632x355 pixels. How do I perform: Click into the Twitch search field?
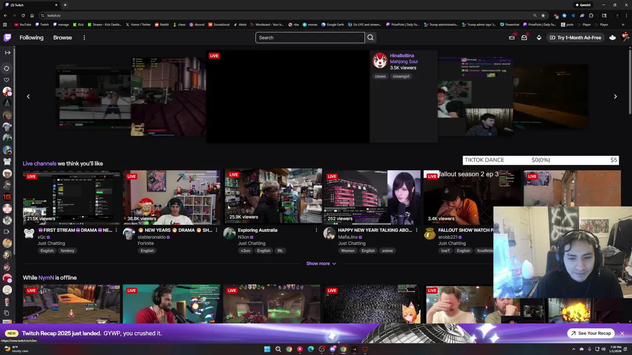pos(310,37)
